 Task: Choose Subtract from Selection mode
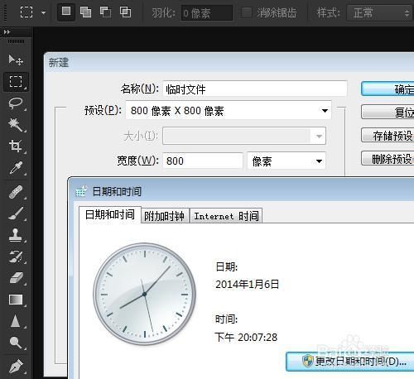click(105, 12)
